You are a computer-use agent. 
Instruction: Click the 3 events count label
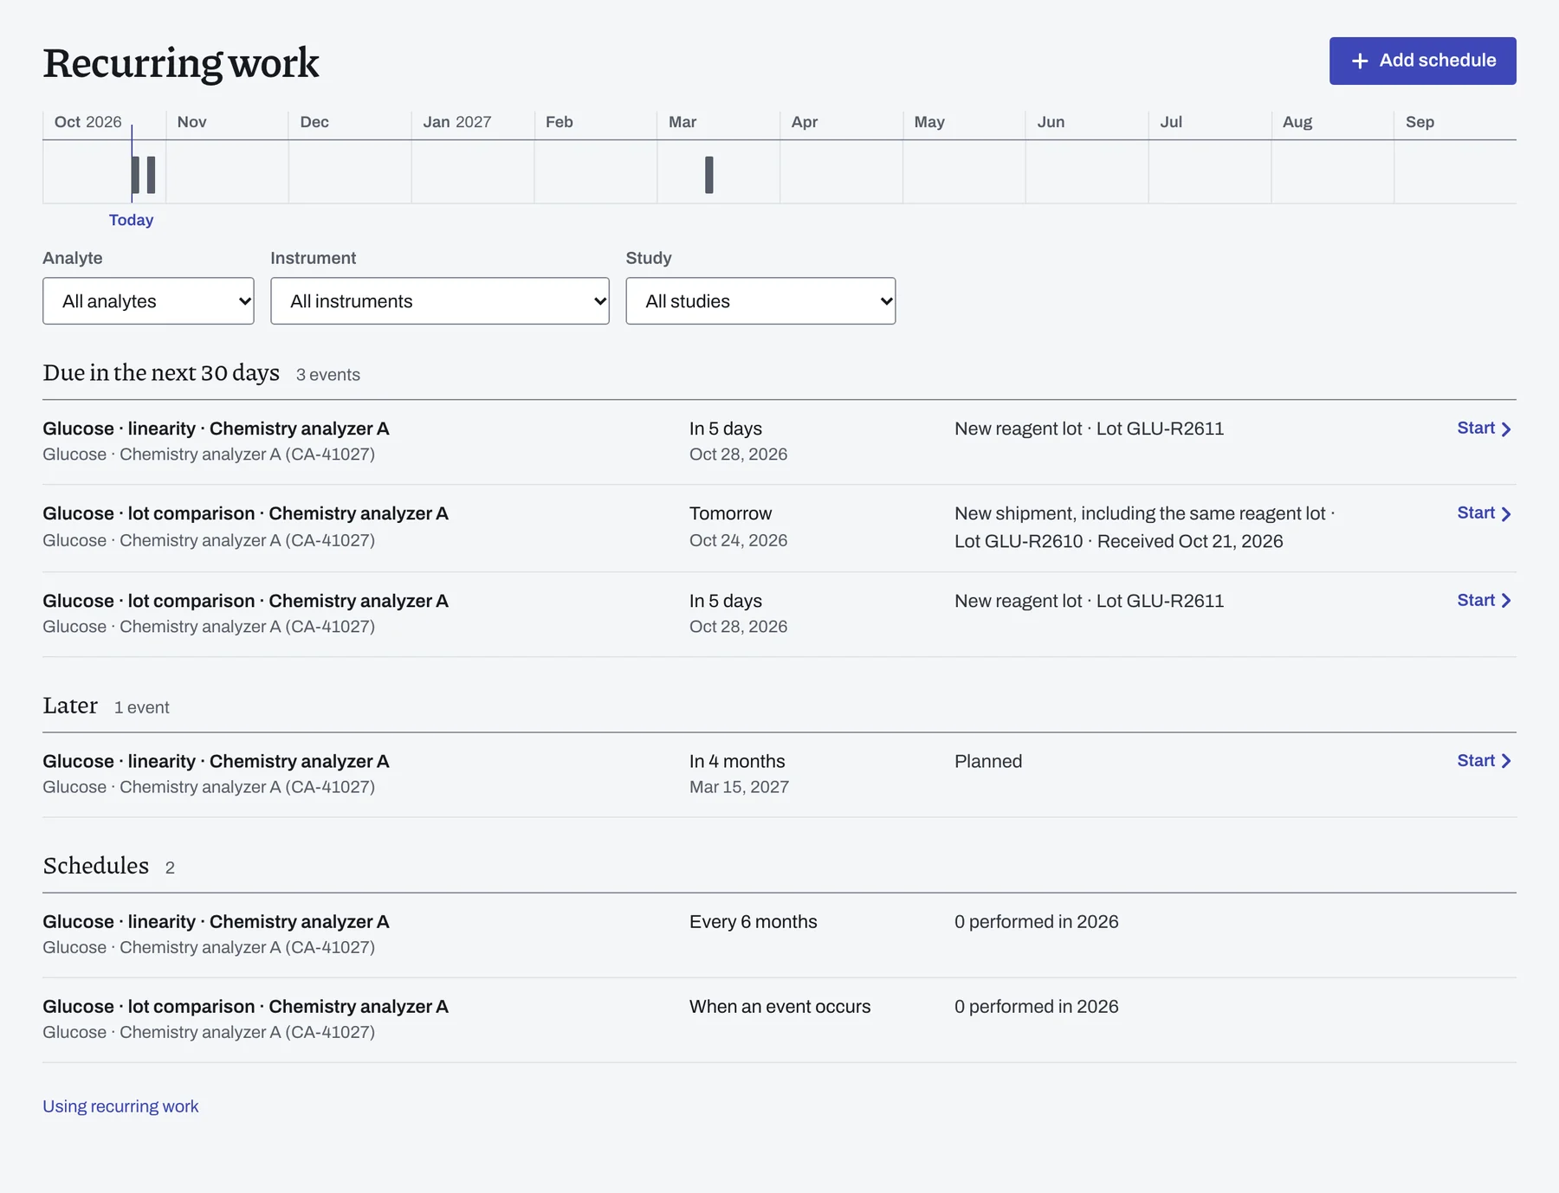point(327,375)
